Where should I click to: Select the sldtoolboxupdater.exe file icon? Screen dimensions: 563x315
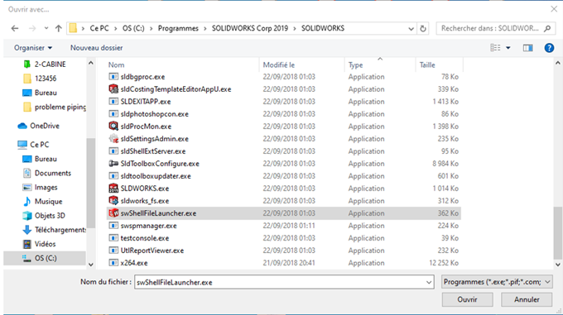(x=113, y=176)
